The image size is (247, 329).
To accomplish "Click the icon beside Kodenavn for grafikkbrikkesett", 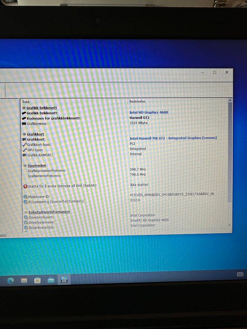I will coord(24,118).
